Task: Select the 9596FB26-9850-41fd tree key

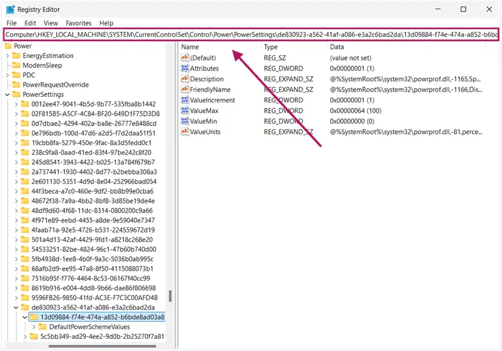Action: pos(94,297)
